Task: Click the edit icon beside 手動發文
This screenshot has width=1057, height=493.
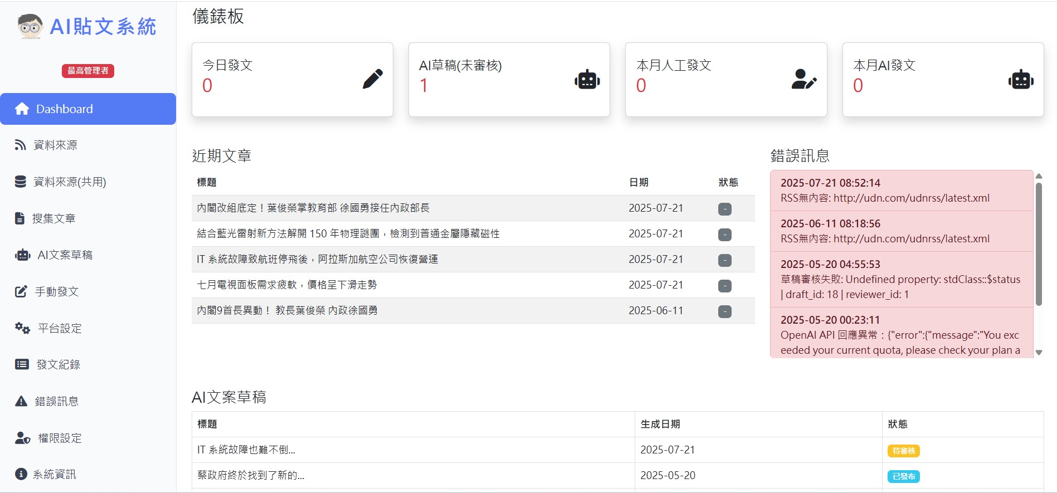Action: 21,291
